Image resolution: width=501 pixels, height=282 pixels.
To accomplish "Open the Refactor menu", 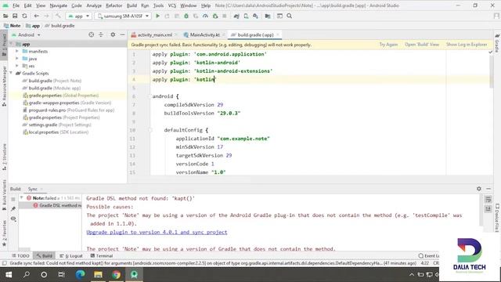I will tap(114, 5).
